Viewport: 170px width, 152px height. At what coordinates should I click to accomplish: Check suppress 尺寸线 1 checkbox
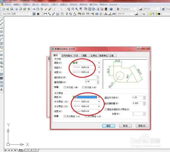pyautogui.click(x=65, y=87)
